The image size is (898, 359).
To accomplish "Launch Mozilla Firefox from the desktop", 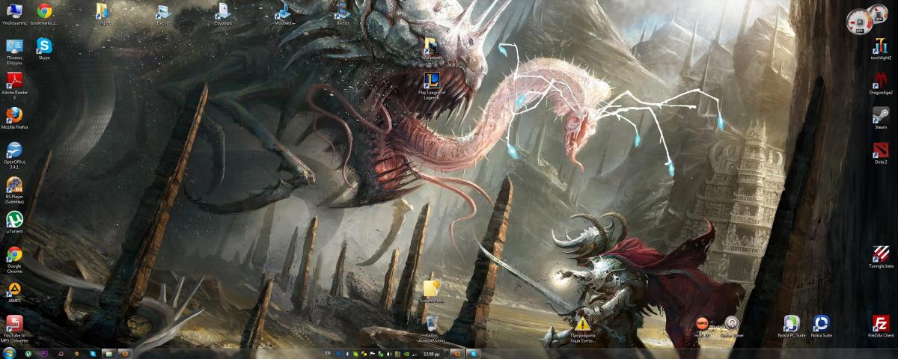I will tap(14, 118).
